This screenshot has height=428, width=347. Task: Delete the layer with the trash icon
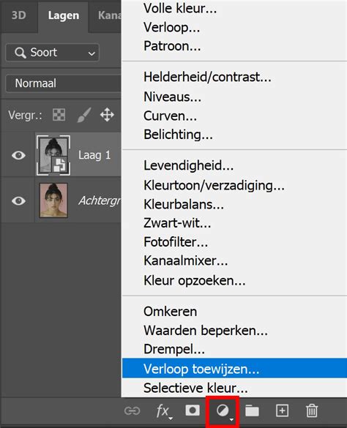pos(312,410)
